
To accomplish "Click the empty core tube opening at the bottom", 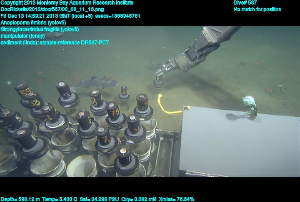I will (x=82, y=166).
